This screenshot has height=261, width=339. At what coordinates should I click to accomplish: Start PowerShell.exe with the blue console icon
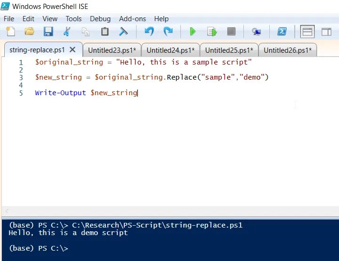click(282, 32)
